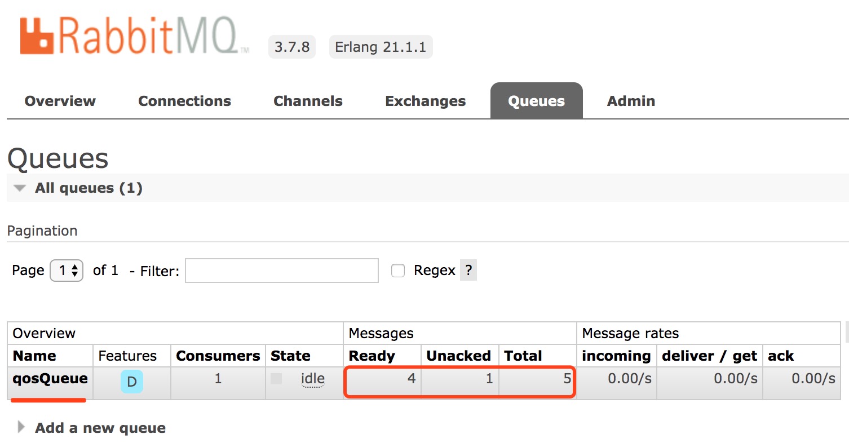Open the Exchanges tab

pos(425,101)
